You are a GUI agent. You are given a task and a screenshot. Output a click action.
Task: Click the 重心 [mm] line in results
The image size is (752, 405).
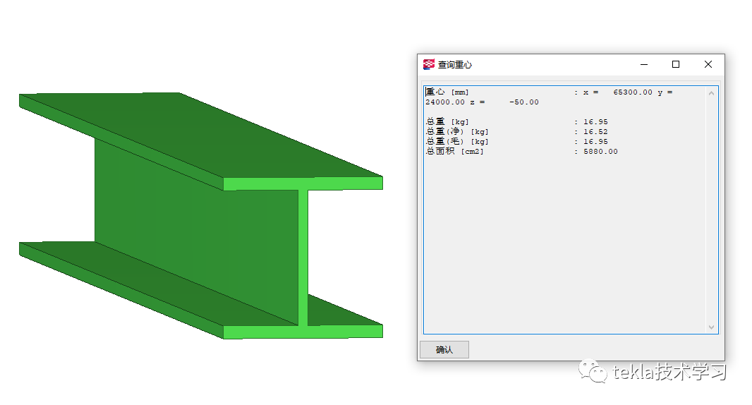447,92
